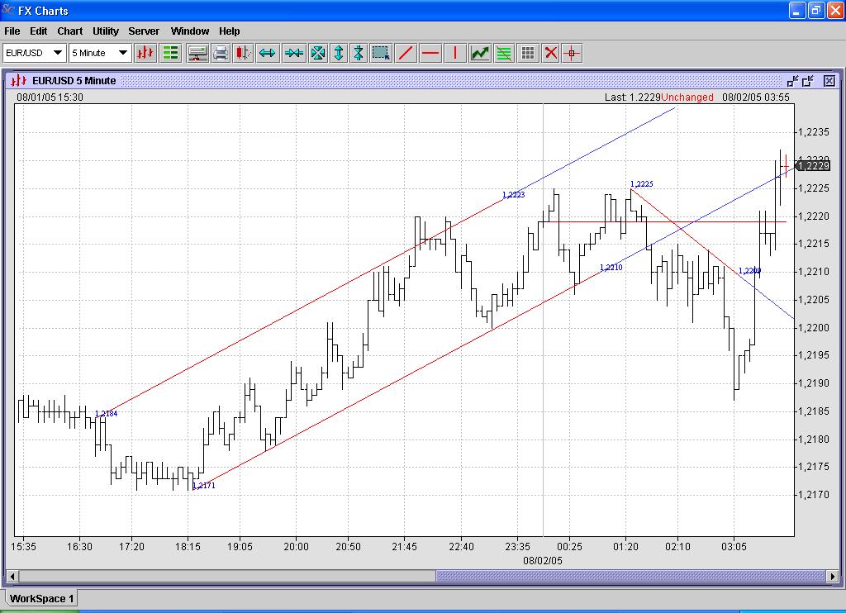Open the Utility menu
Image resolution: width=846 pixels, height=613 pixels.
click(106, 31)
